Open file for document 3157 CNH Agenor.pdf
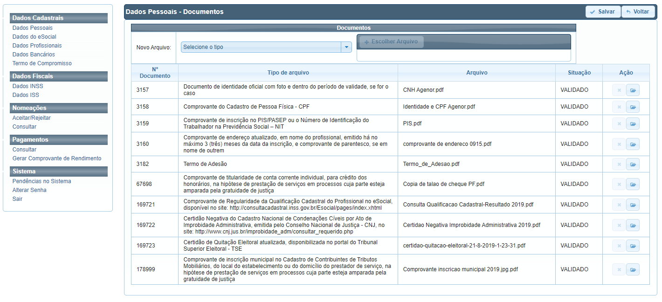662x302 pixels. pyautogui.click(x=633, y=90)
